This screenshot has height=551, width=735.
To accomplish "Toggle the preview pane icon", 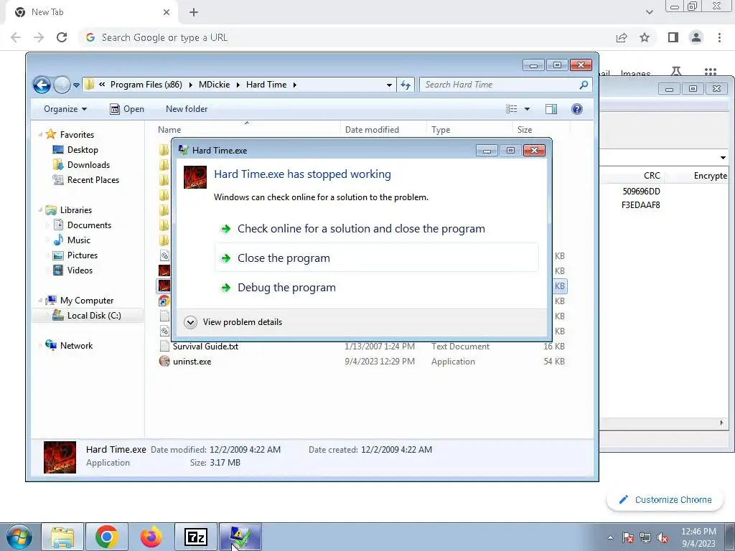I will click(551, 109).
